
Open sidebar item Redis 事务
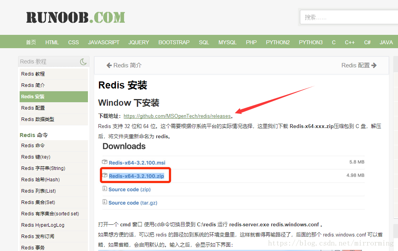(x=53, y=247)
